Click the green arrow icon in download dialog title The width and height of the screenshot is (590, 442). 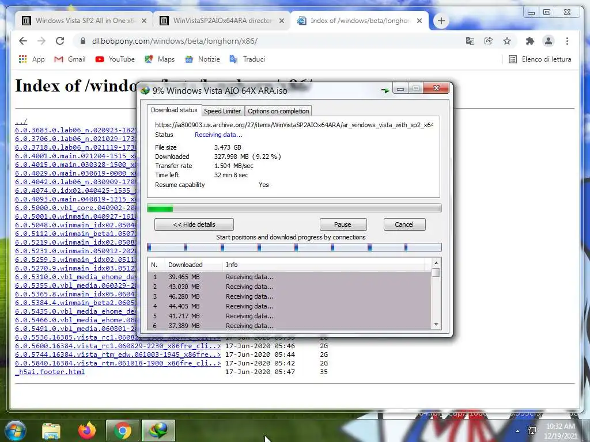(385, 90)
